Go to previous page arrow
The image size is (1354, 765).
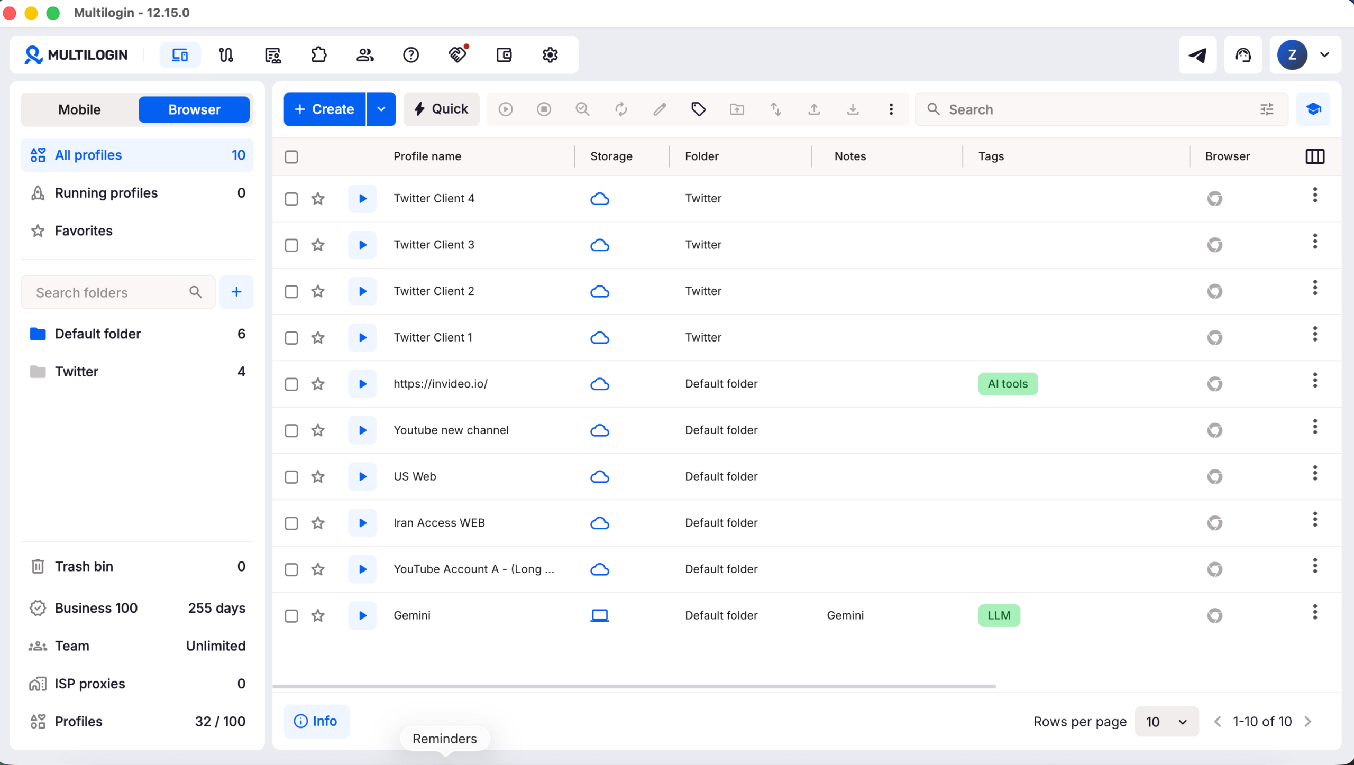point(1218,722)
